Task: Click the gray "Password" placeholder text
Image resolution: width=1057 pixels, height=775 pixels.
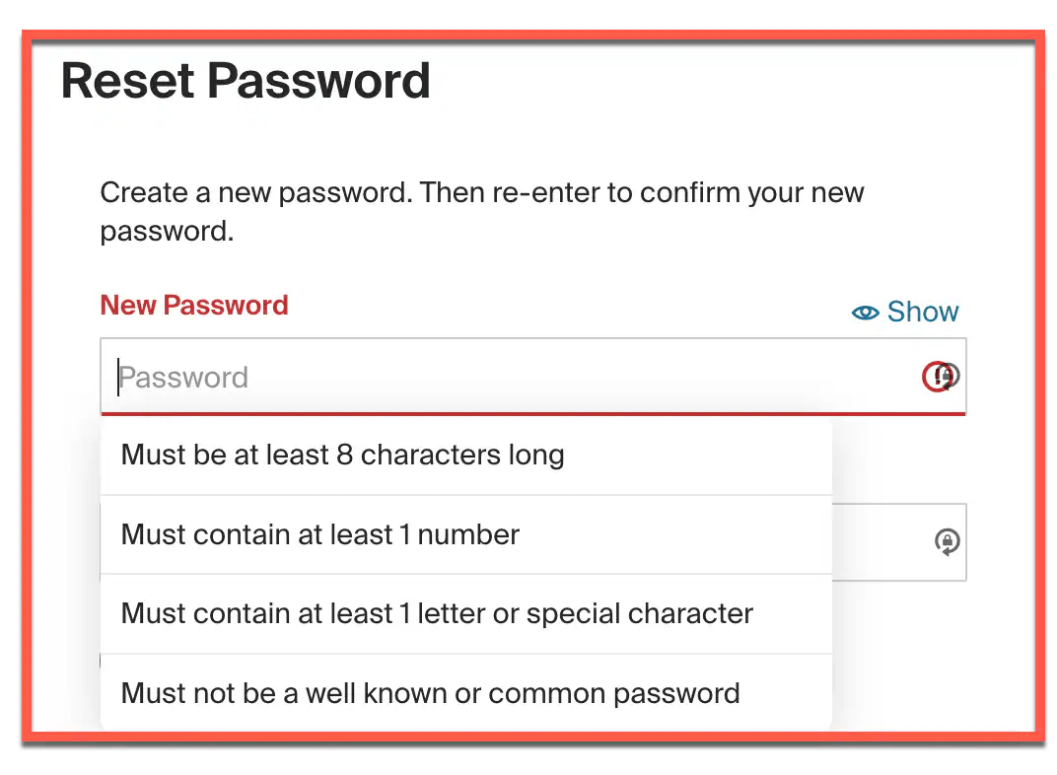Action: [x=183, y=378]
